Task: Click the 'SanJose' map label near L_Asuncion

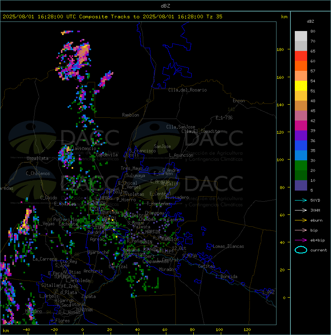Action: coord(162,146)
